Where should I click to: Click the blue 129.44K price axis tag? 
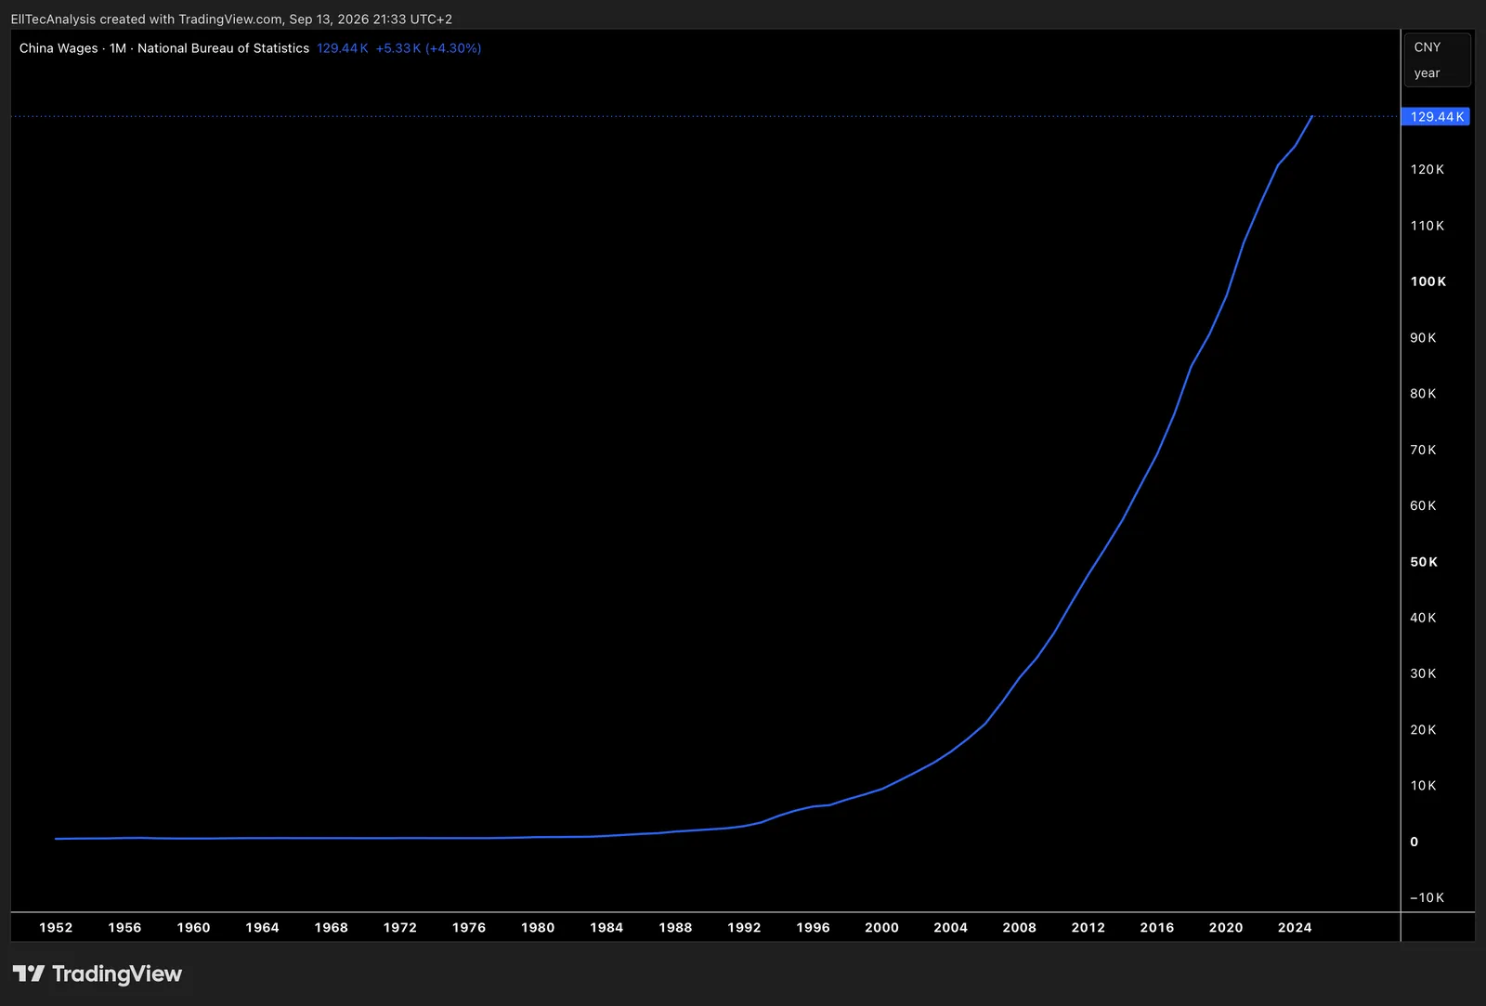(x=1436, y=117)
